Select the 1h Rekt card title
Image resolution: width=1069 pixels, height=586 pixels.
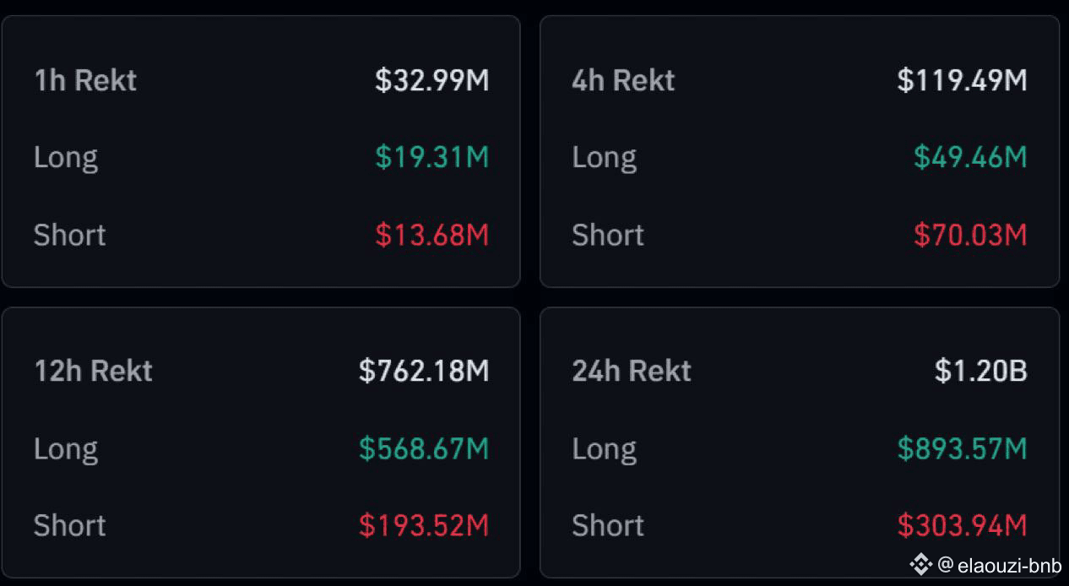[x=85, y=80]
